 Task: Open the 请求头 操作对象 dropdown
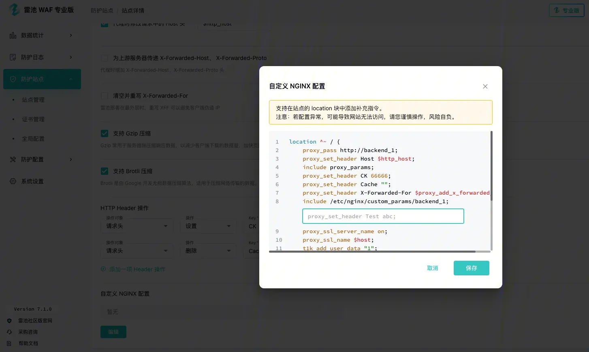coord(137,226)
